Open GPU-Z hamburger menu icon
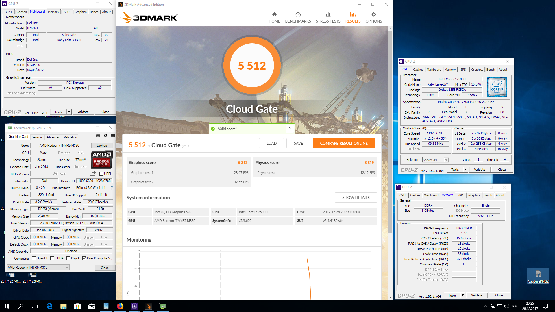Screen dimensions: 555x312 click(x=113, y=135)
